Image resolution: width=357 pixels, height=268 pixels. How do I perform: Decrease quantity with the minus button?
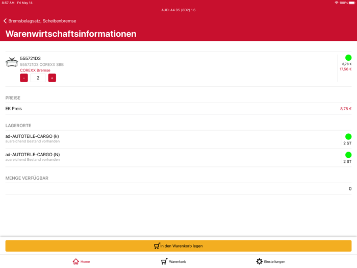24,78
